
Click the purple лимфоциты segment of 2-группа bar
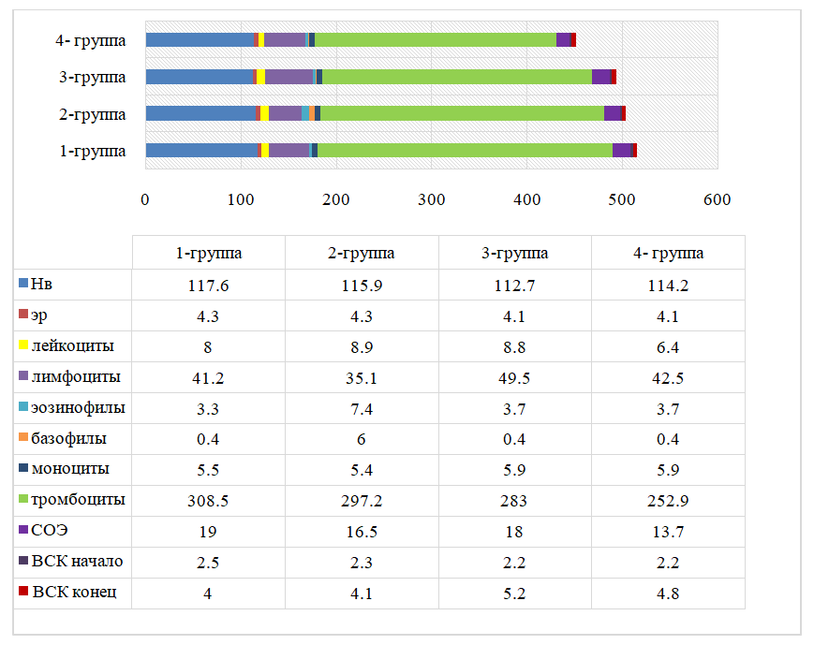tap(285, 113)
